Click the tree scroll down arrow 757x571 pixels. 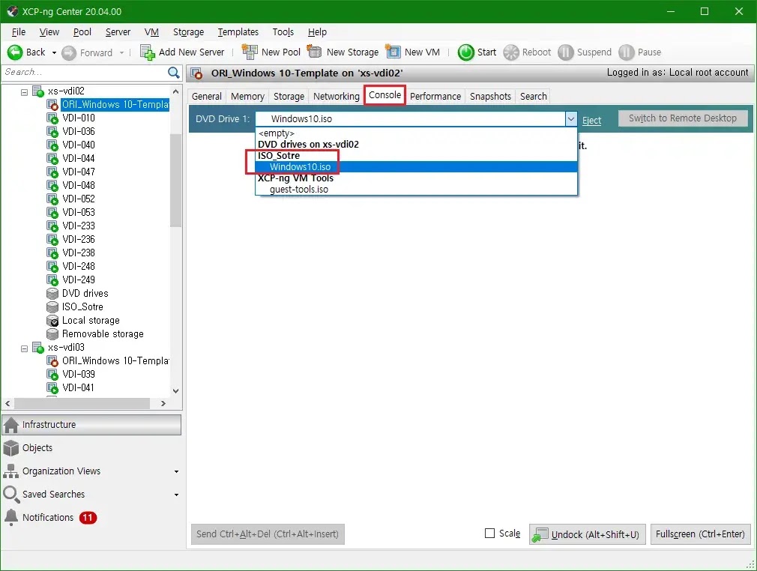click(x=175, y=391)
